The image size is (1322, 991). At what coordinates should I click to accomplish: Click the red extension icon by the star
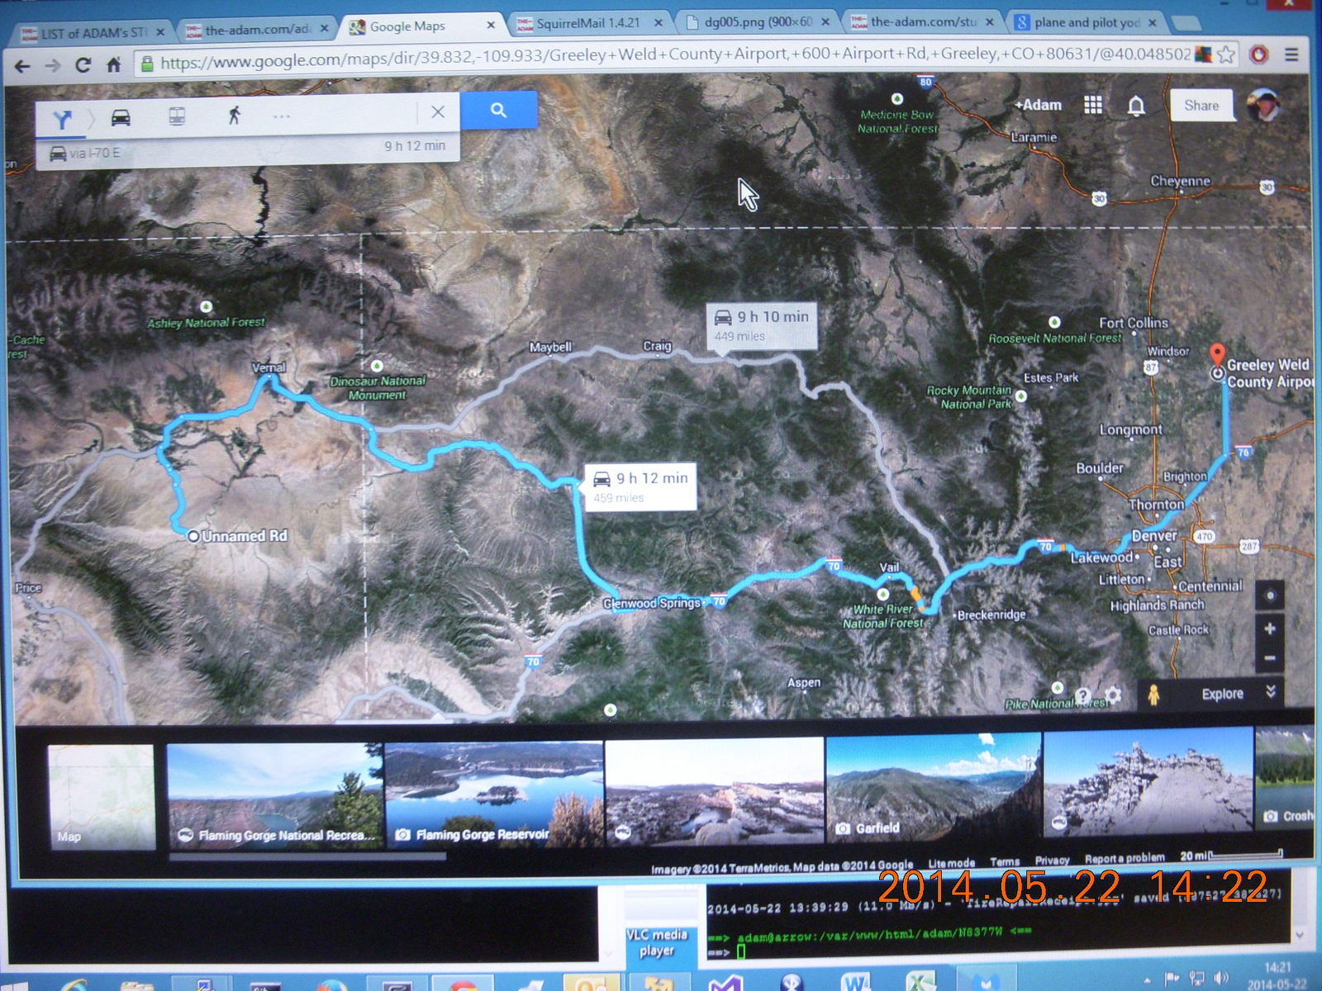1258,55
